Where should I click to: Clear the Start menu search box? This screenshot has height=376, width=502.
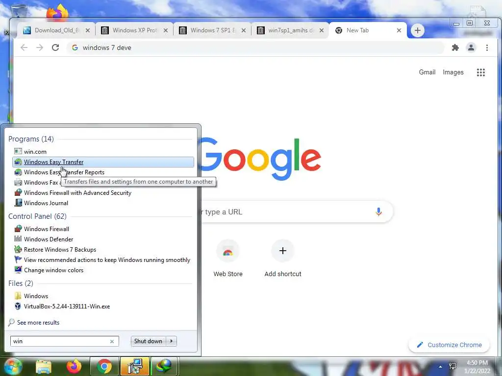pyautogui.click(x=112, y=341)
